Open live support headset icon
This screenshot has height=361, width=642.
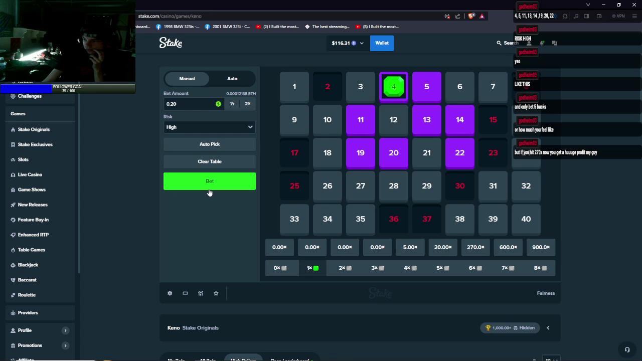pyautogui.click(x=627, y=349)
